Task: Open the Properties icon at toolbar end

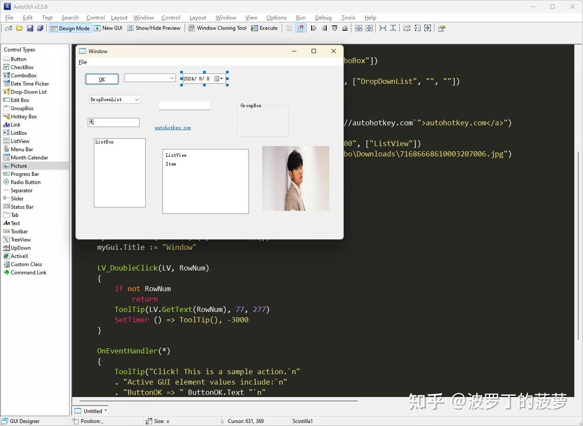Action: tap(441, 29)
